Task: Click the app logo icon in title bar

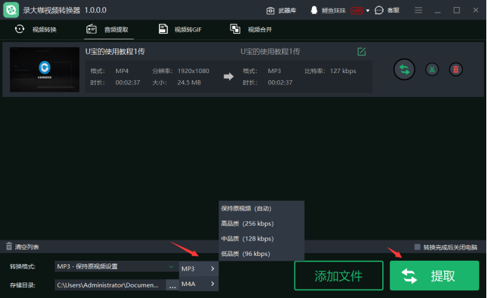Action: 11,10
